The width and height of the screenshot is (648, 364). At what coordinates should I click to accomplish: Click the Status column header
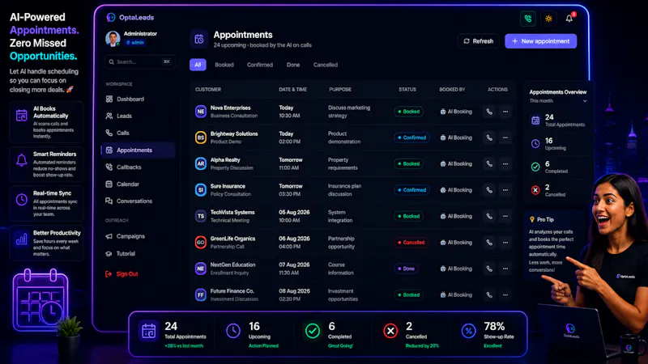click(x=407, y=90)
